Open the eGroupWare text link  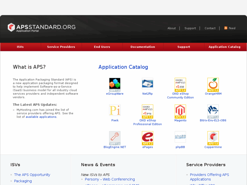click(x=115, y=94)
